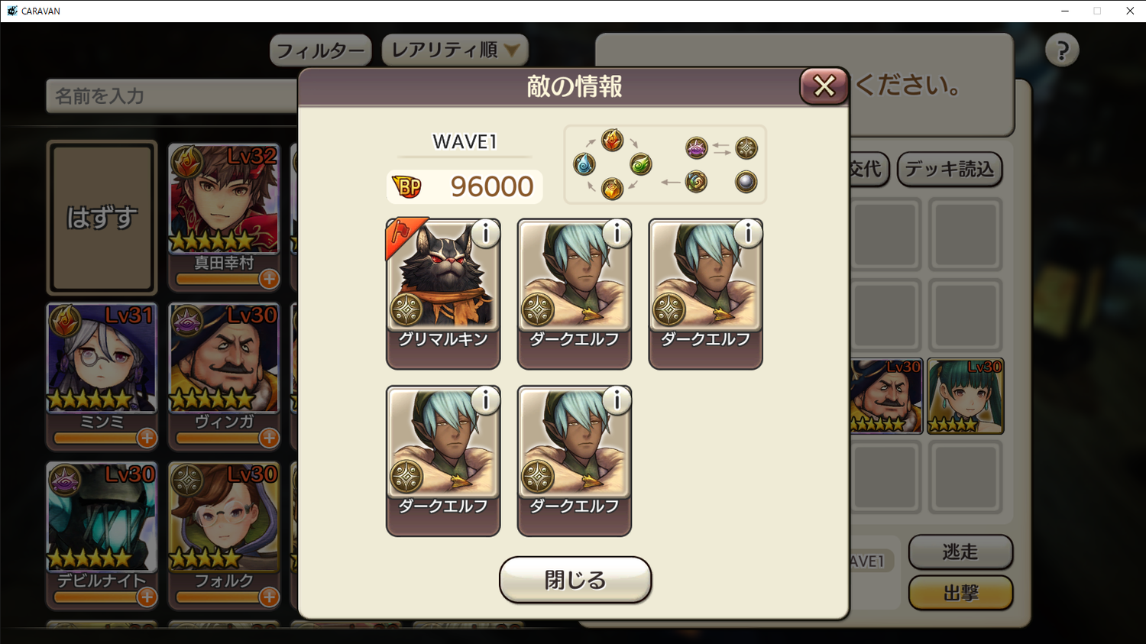
Task: Tap the plus icon under Vinga card
Action: [x=269, y=438]
